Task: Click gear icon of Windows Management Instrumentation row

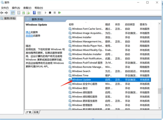Action: tap(70, 41)
